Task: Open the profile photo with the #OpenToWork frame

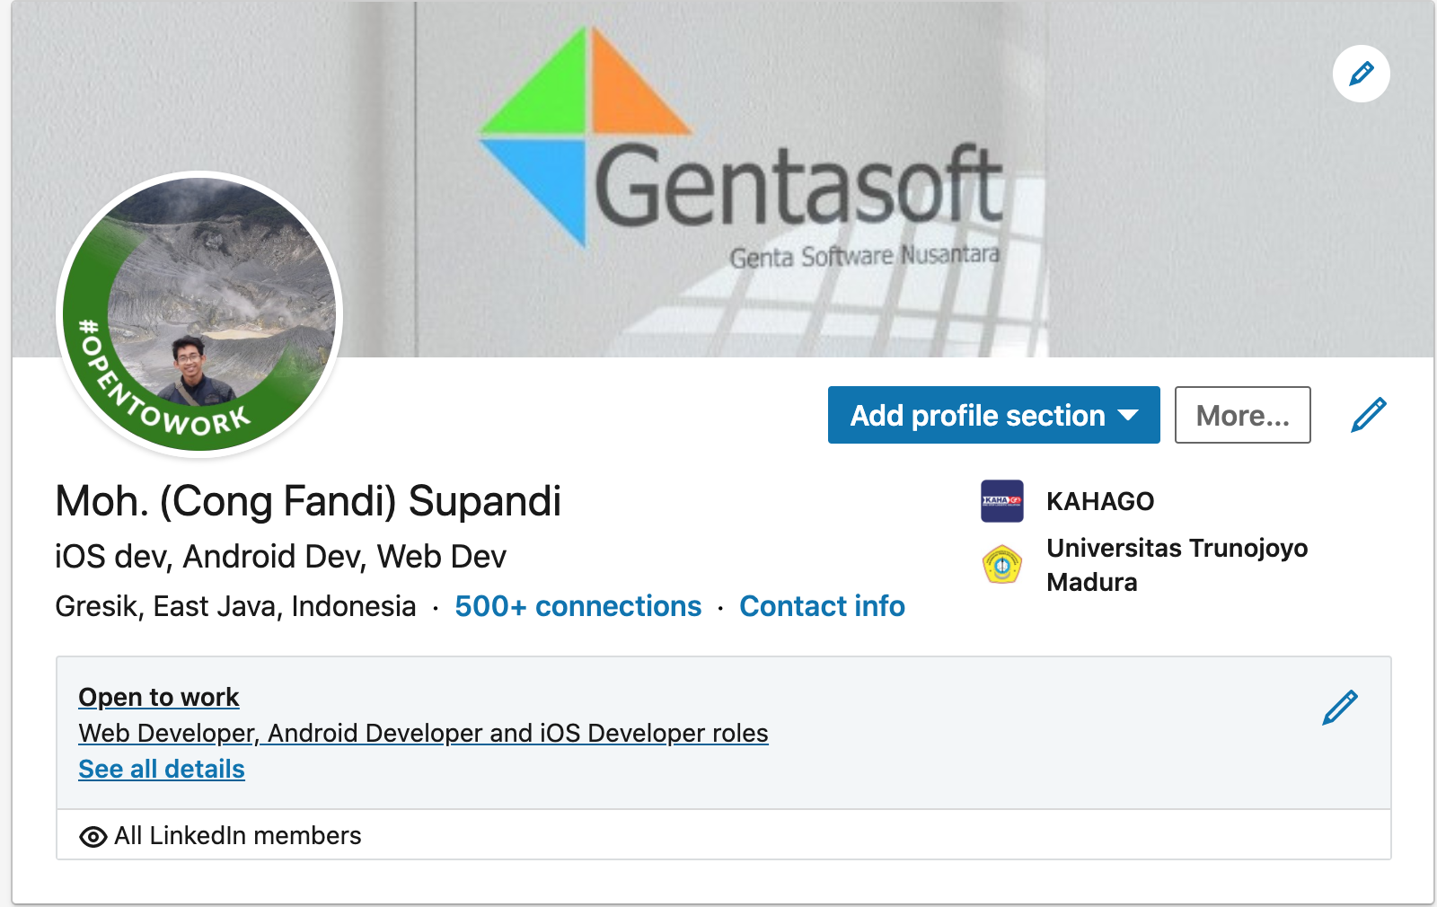Action: pyautogui.click(x=199, y=314)
